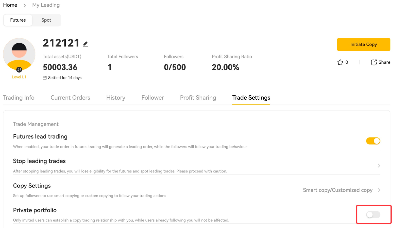Click the star favorite icon
The image size is (406, 228).
pyautogui.click(x=340, y=62)
